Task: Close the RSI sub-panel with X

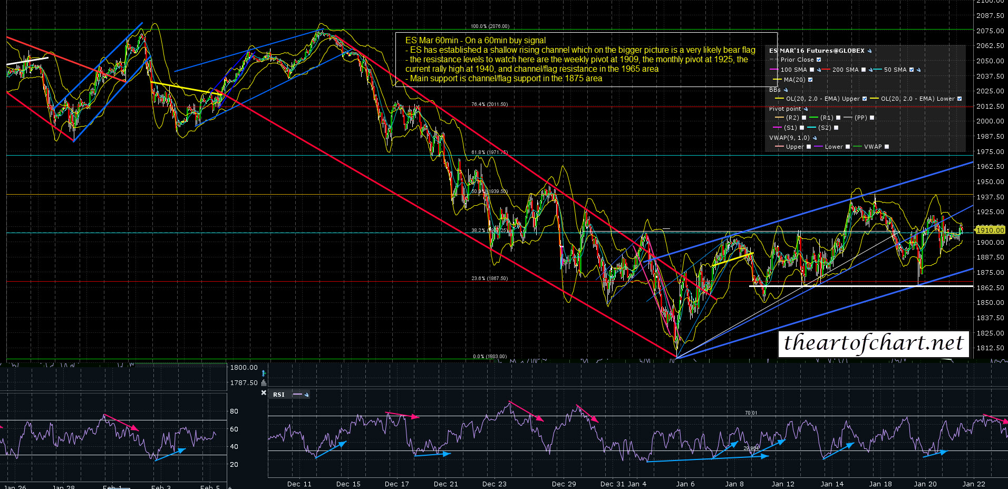Action: pos(264,393)
